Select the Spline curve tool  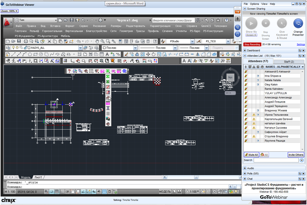point(52,54)
